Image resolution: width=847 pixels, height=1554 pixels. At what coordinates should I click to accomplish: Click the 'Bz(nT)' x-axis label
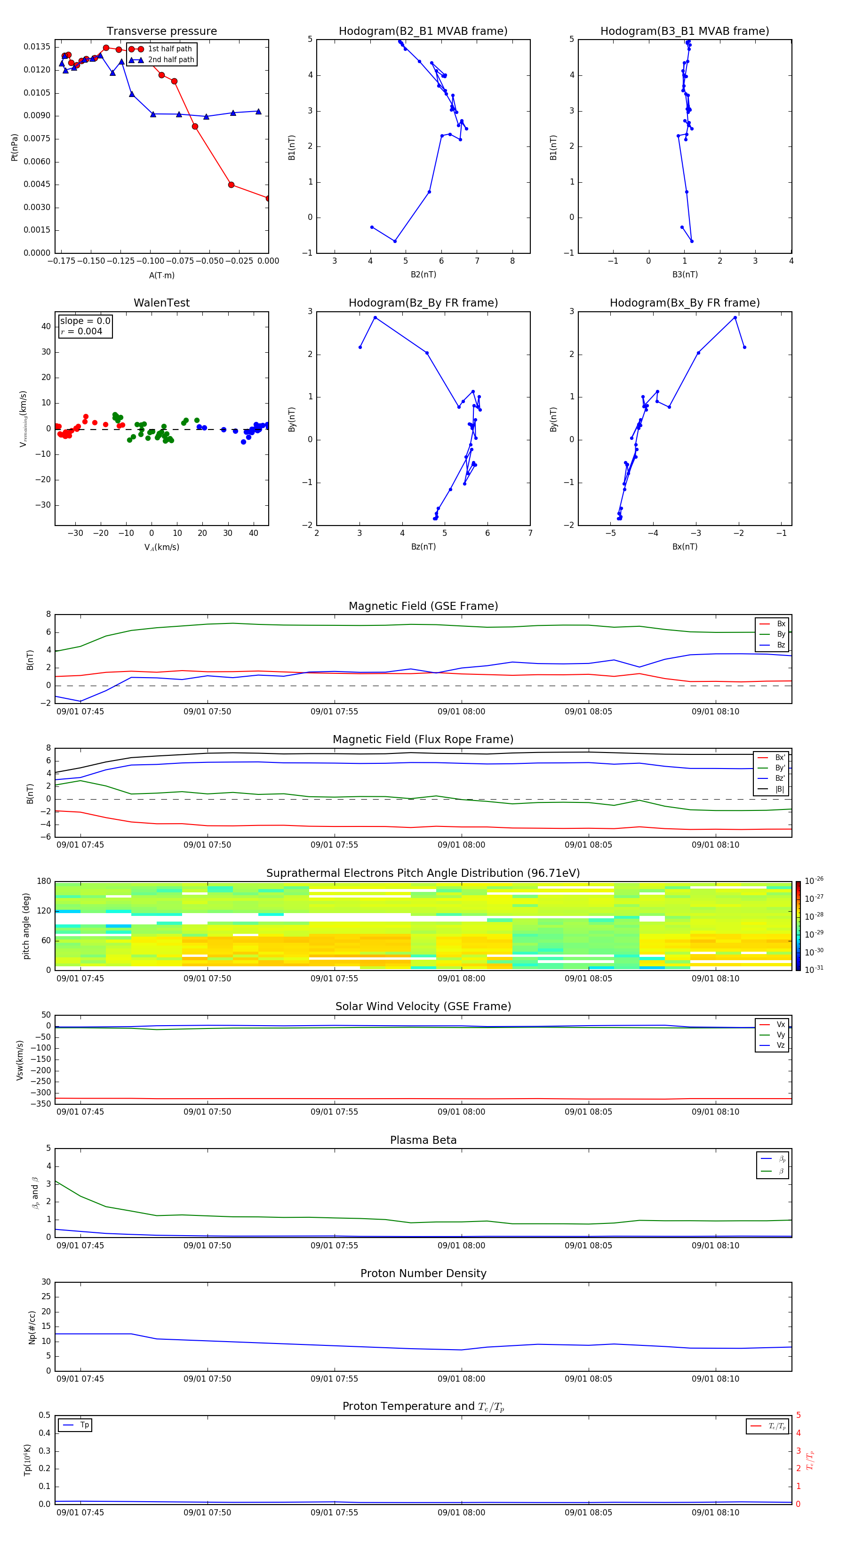tap(423, 547)
